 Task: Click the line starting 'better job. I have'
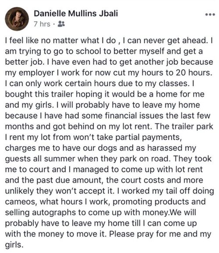pyautogui.click(x=109, y=62)
